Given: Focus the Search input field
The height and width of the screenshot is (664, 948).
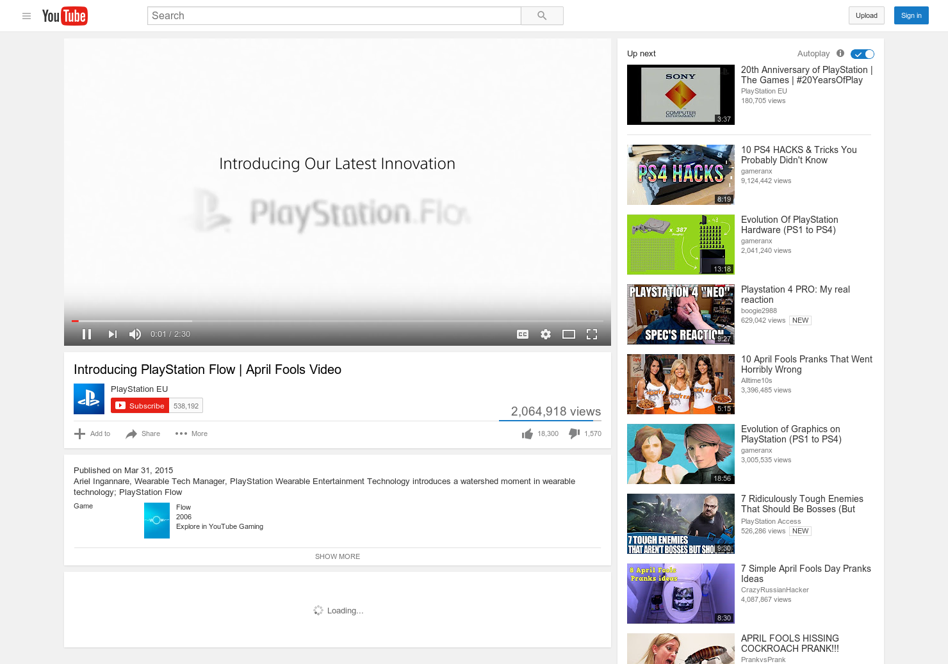Looking at the screenshot, I should pyautogui.click(x=334, y=16).
